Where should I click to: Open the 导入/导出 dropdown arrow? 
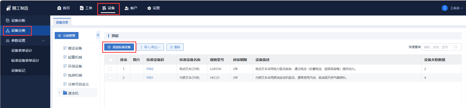(159, 47)
